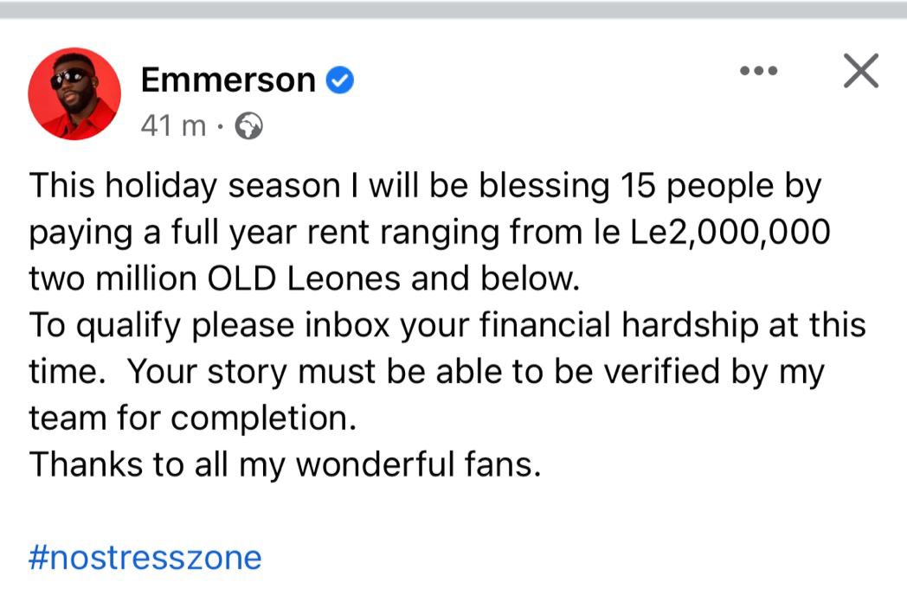Open the #nostresszone hashtag
The height and width of the screenshot is (608, 907).
point(145,557)
